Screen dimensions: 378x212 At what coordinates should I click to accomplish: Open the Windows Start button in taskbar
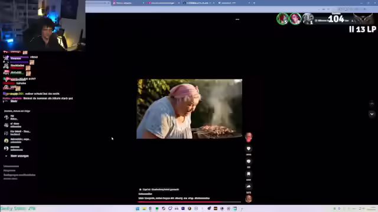pos(138,208)
